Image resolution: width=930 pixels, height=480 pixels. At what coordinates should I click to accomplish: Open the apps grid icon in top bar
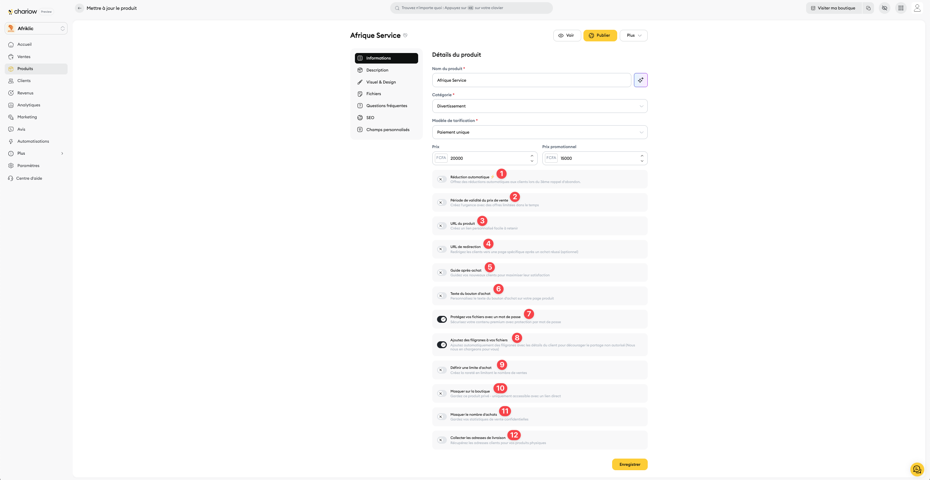(901, 8)
